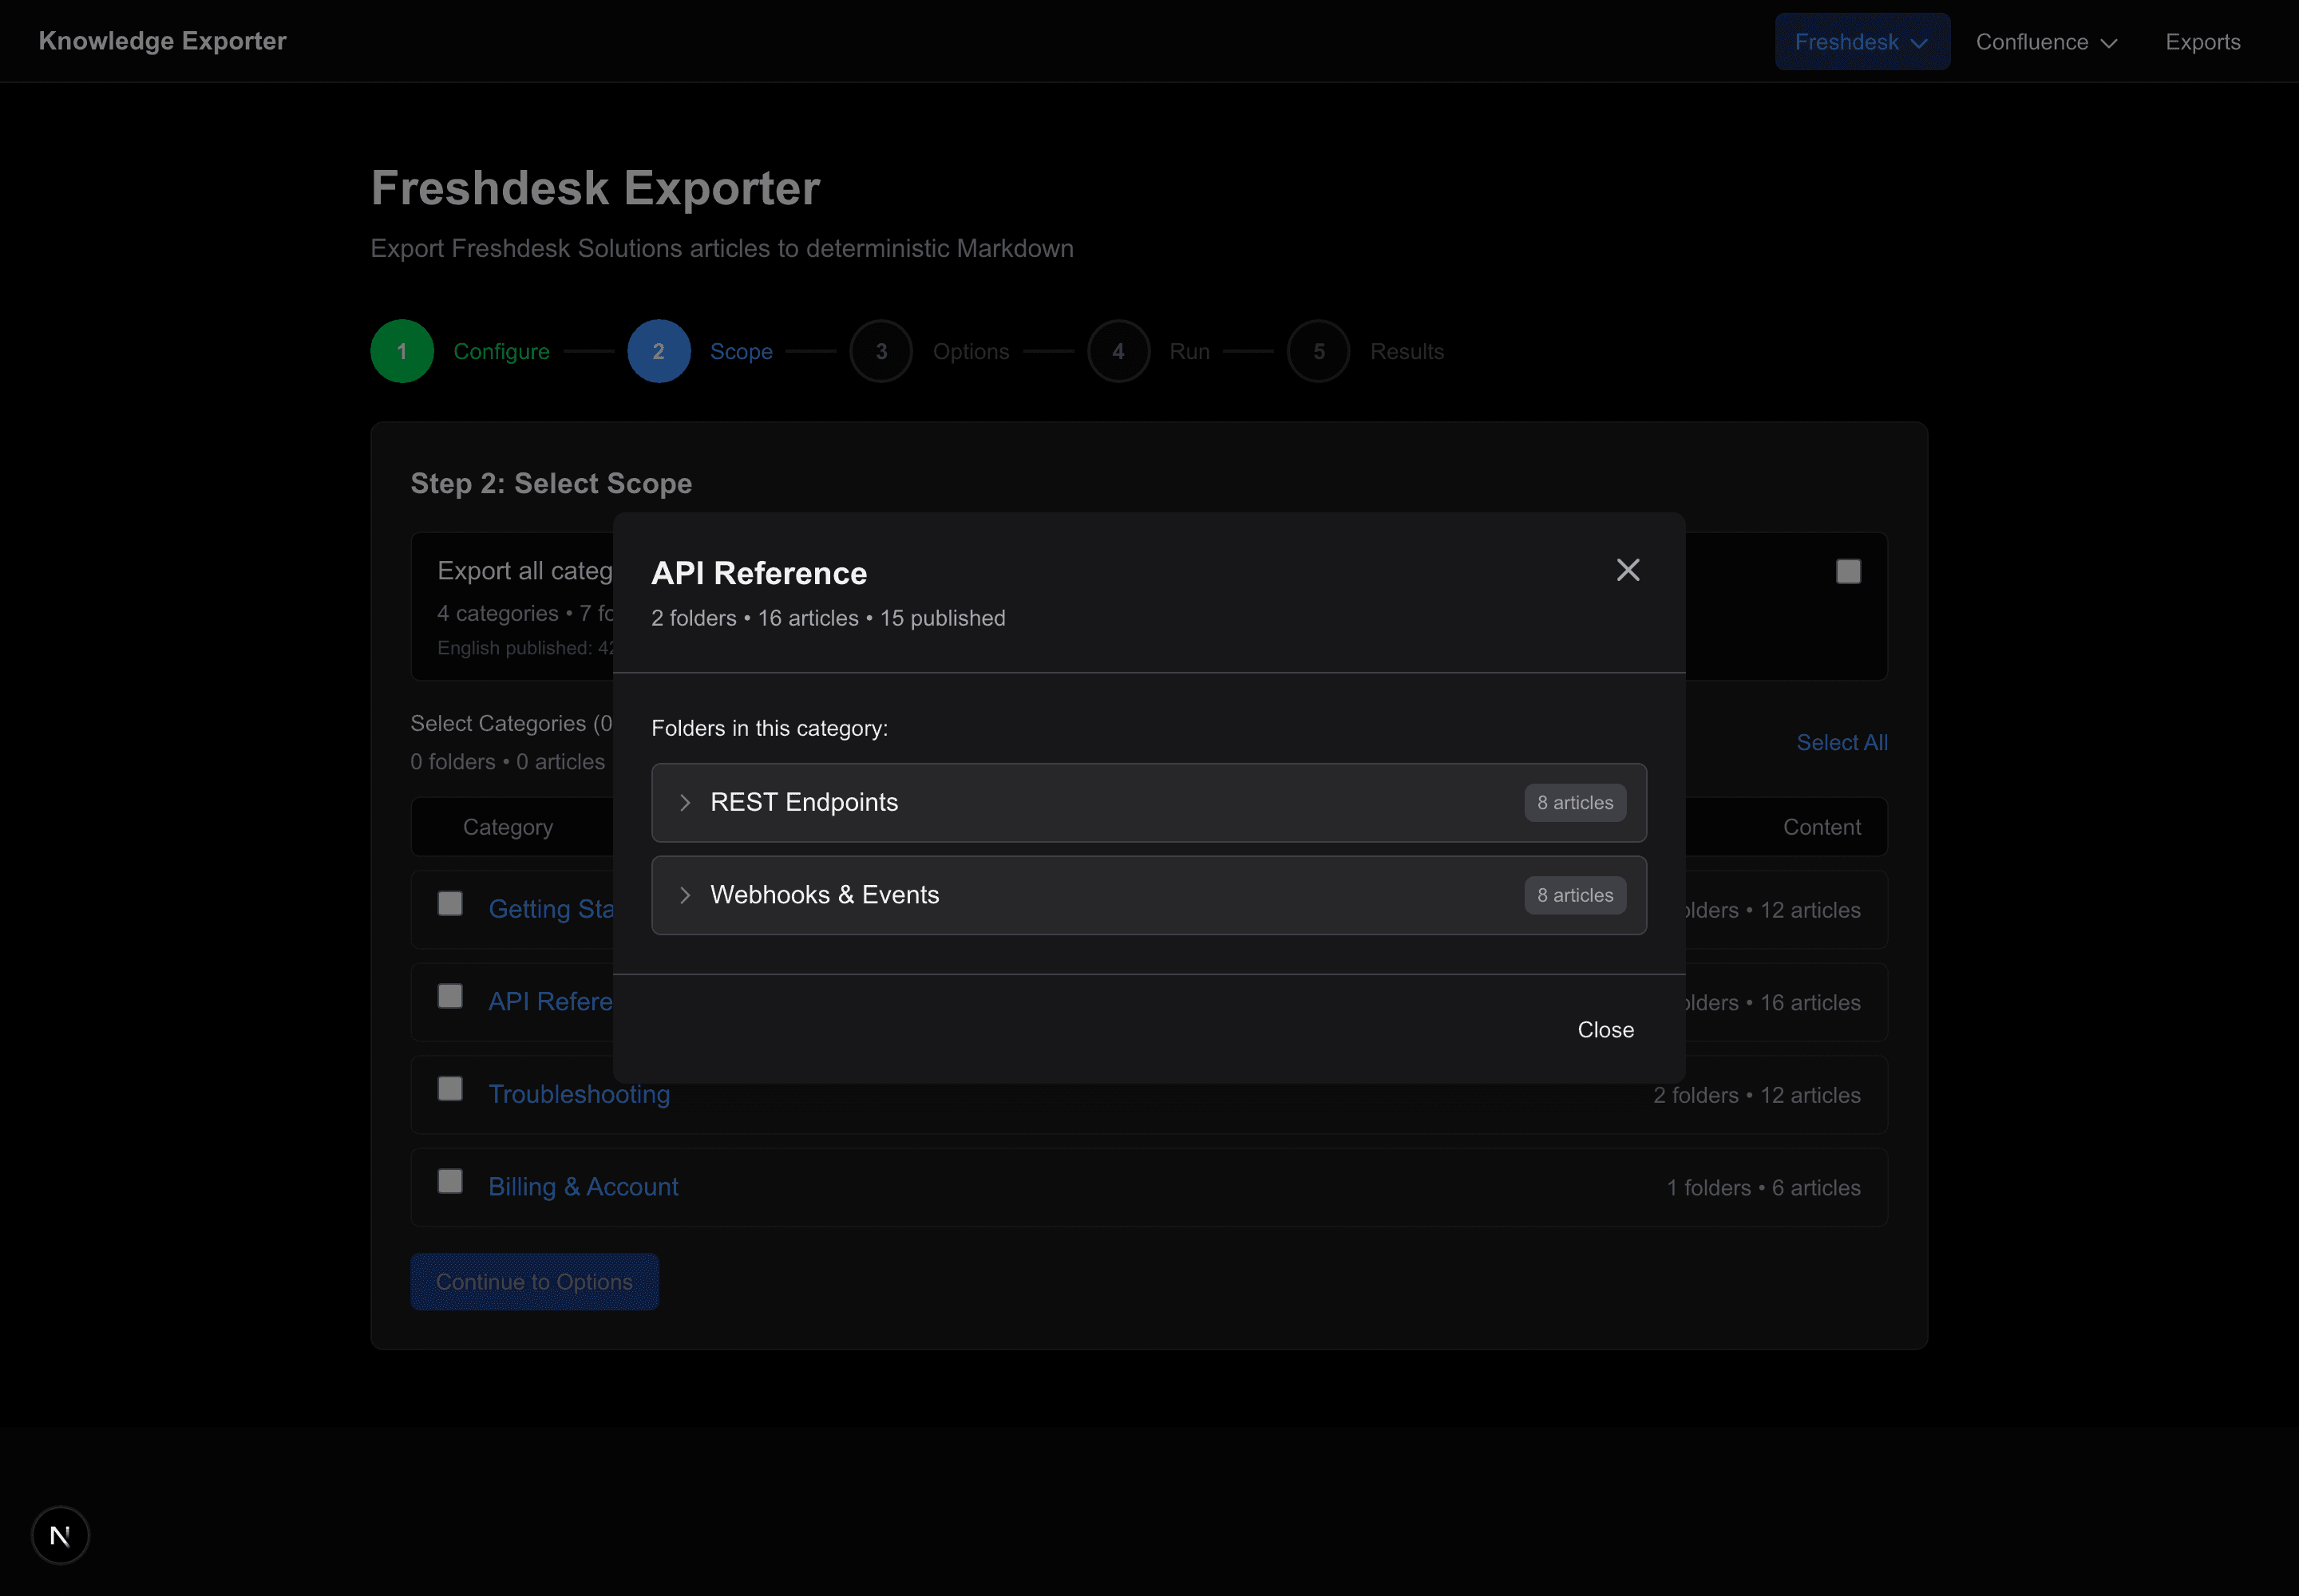The width and height of the screenshot is (2299, 1596).
Task: Click the 'Folders in this category:' label
Action: (x=770, y=728)
